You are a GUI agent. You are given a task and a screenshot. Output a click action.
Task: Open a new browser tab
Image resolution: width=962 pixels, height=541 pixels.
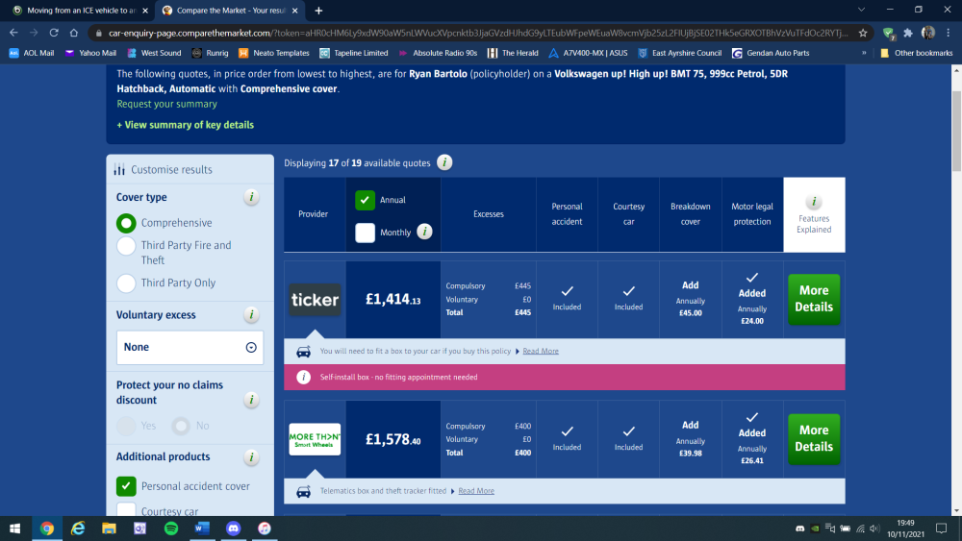coord(318,11)
